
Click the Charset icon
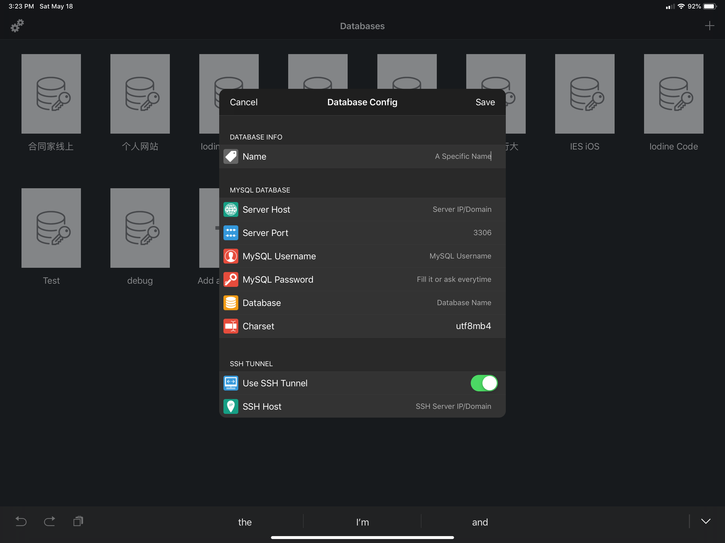click(x=231, y=326)
